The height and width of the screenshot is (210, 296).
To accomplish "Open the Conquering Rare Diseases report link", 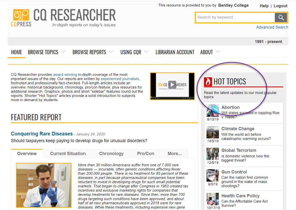I will pos(42,134).
